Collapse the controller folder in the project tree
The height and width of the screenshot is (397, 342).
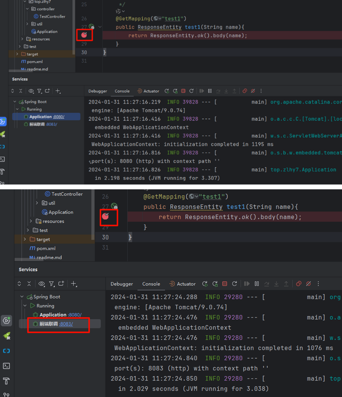pos(27,9)
